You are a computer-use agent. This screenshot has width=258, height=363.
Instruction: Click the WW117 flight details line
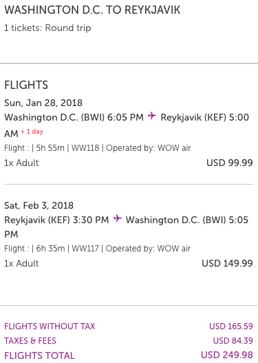coord(97,249)
